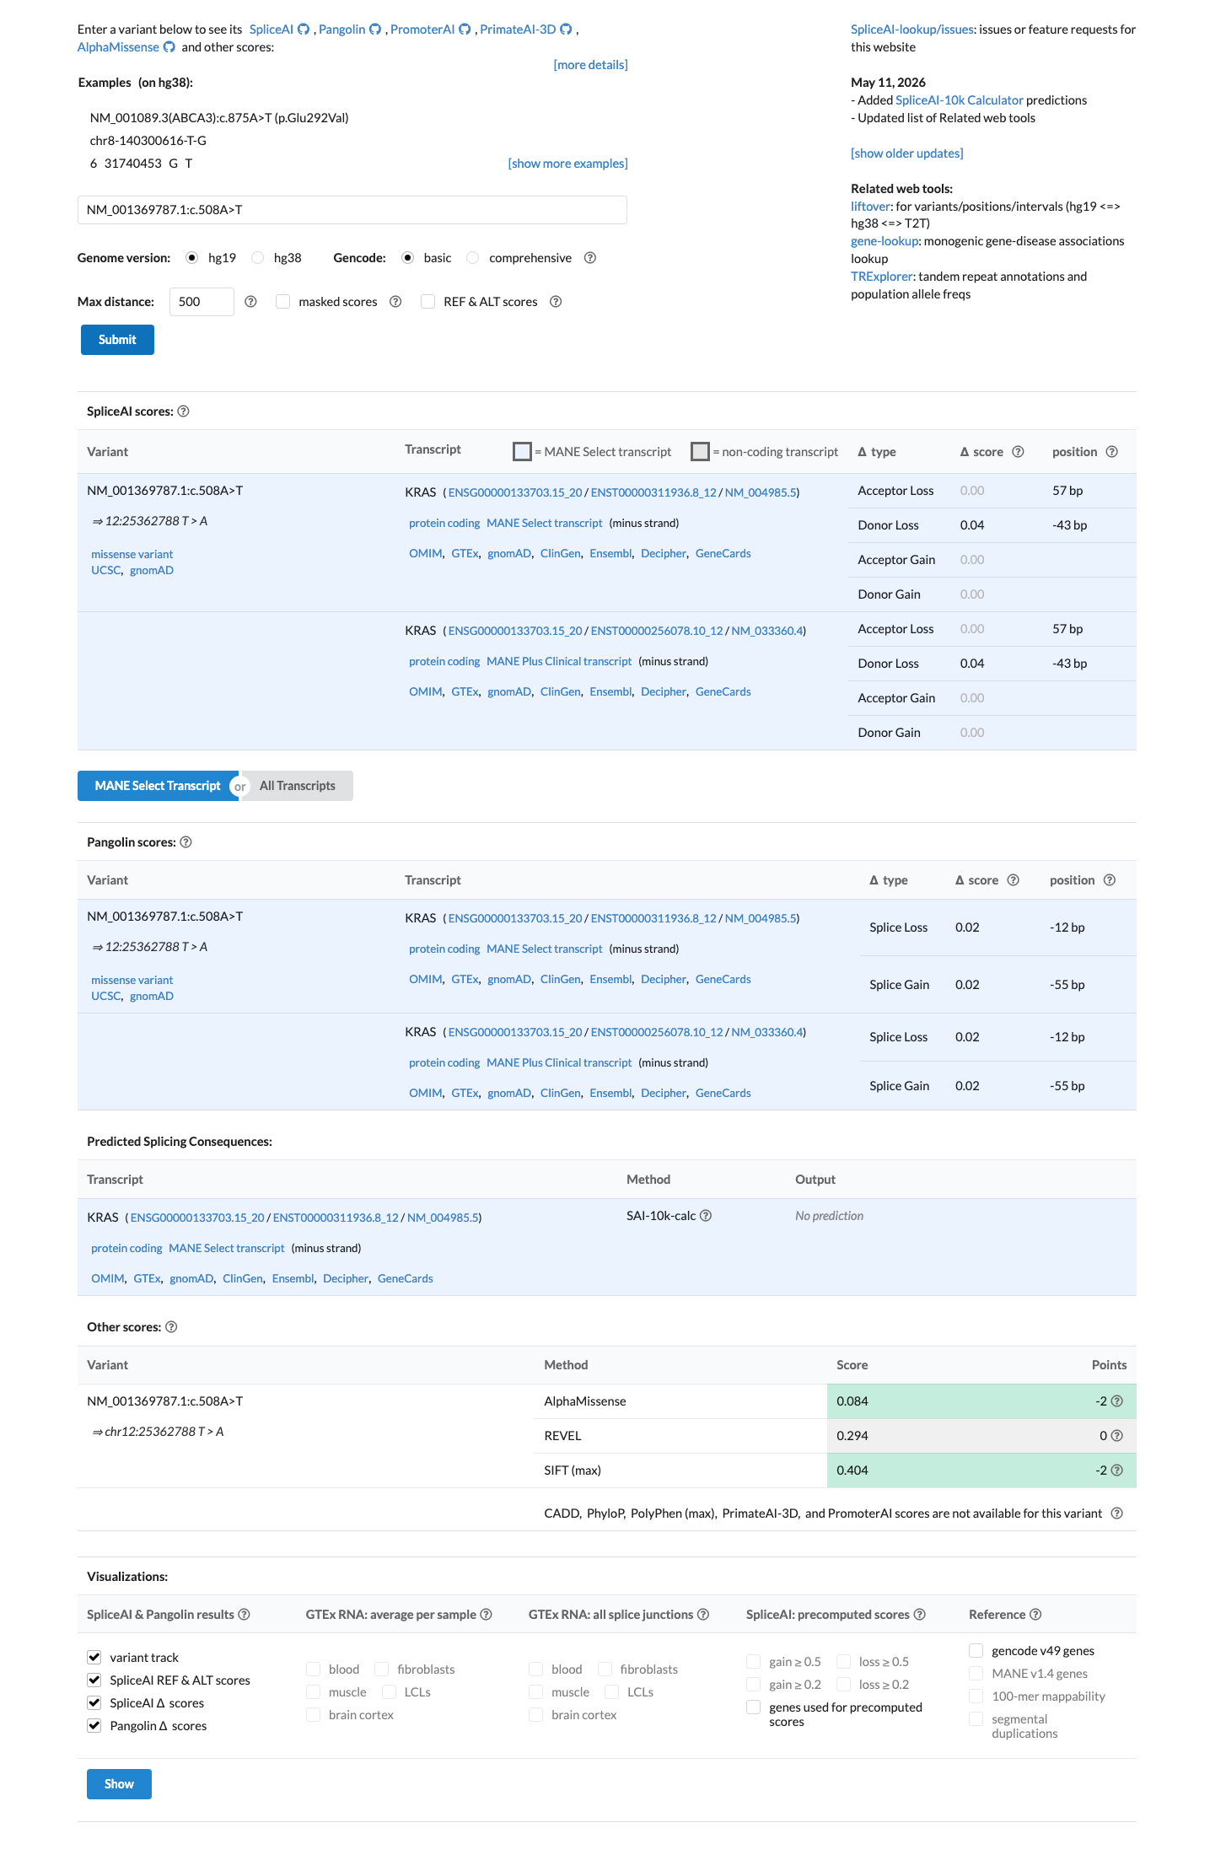Click the help icon after masked scores

395,302
